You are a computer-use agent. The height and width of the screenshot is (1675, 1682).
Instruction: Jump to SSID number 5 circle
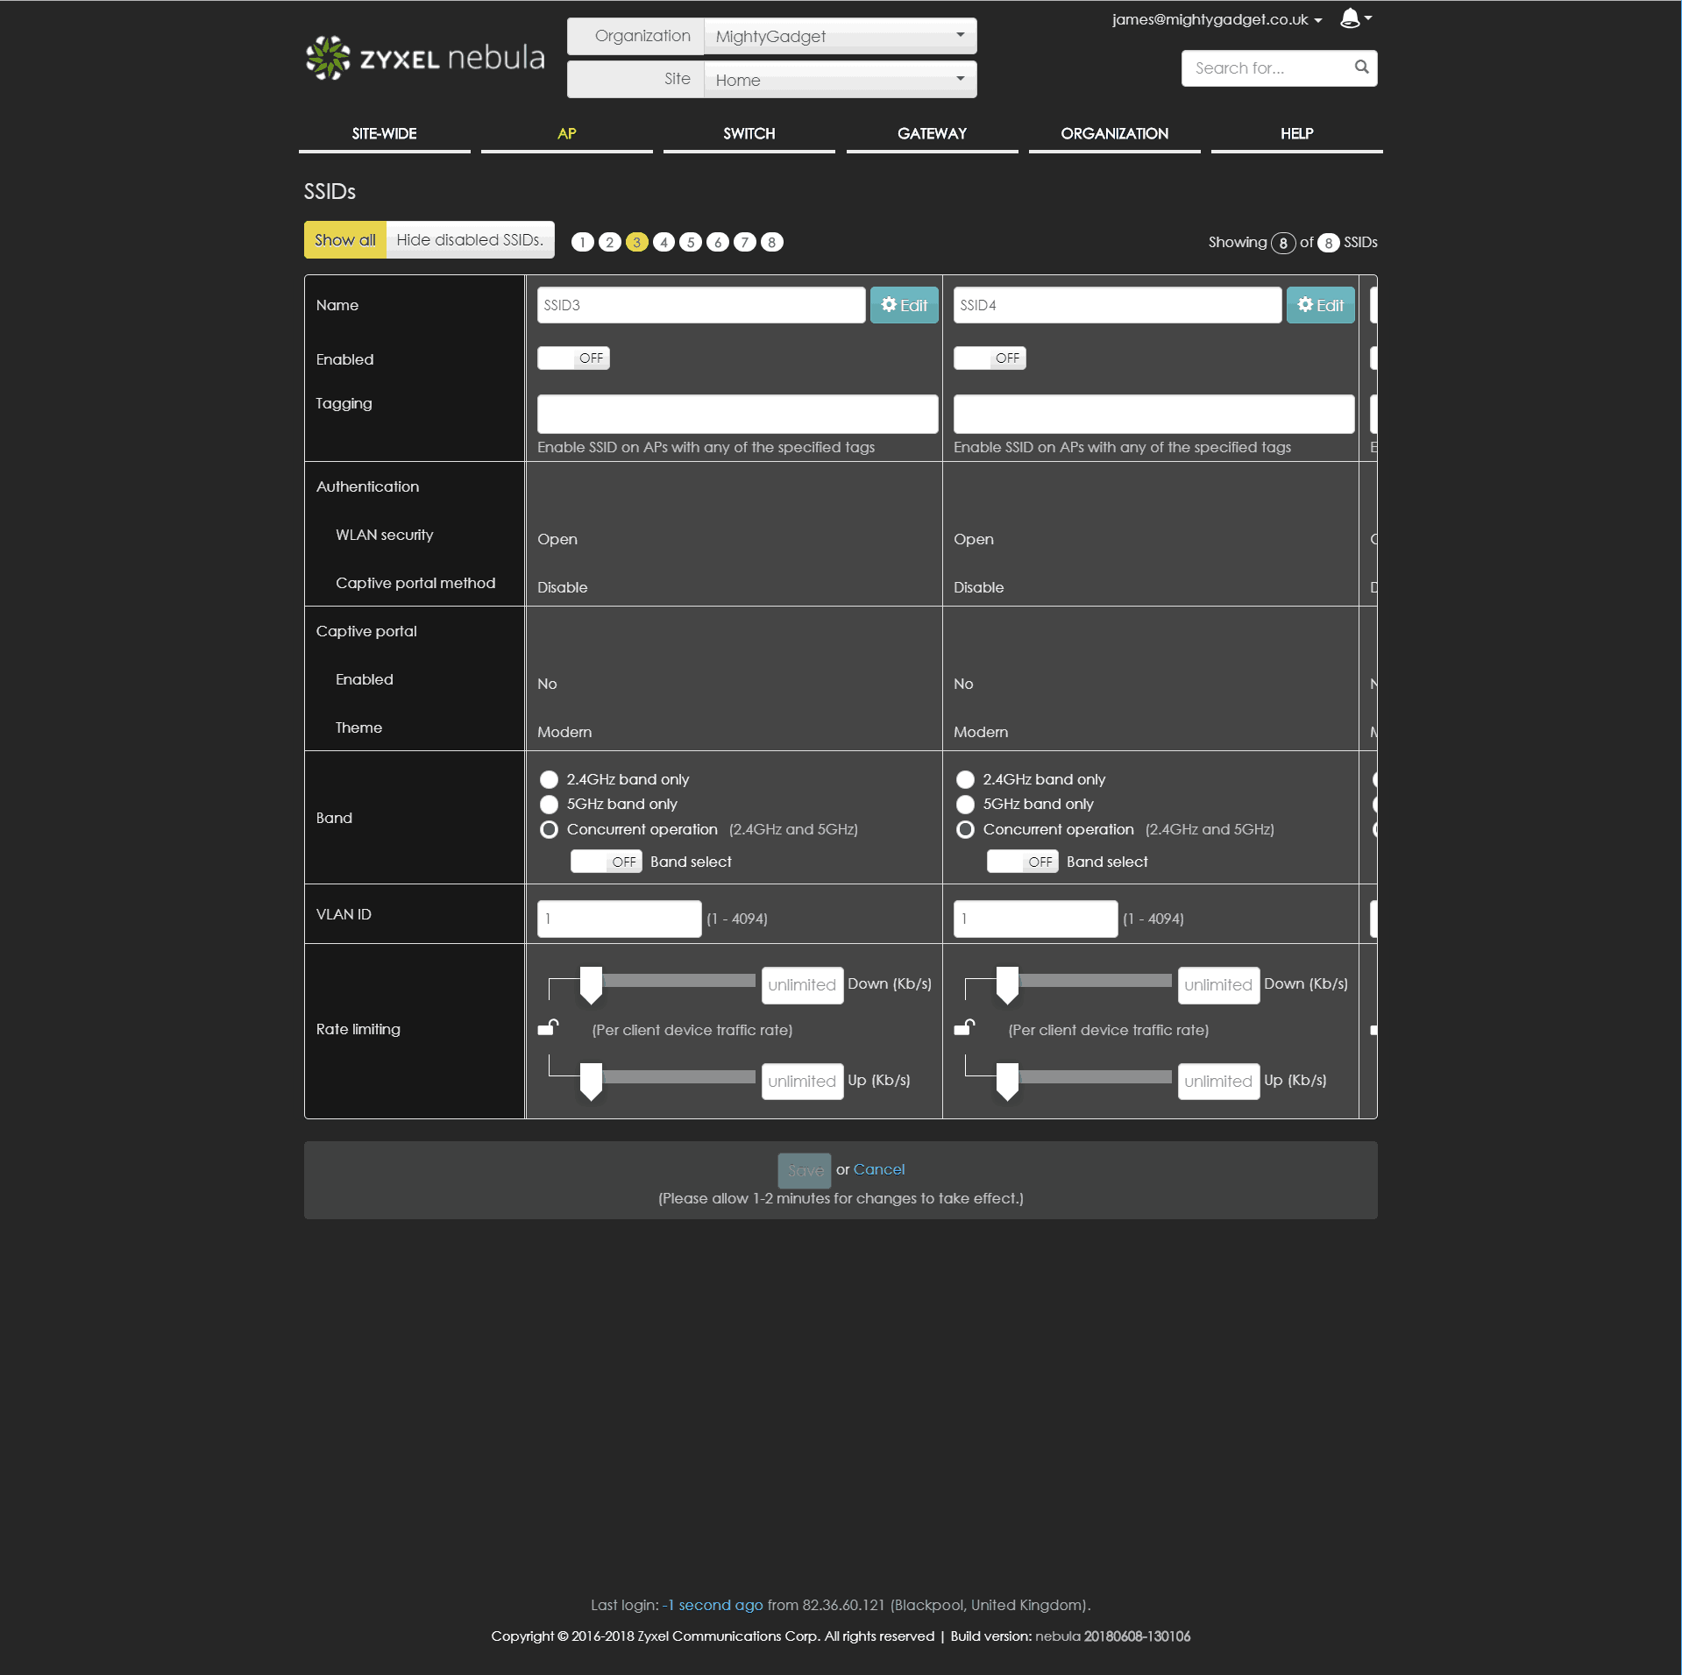tap(691, 243)
